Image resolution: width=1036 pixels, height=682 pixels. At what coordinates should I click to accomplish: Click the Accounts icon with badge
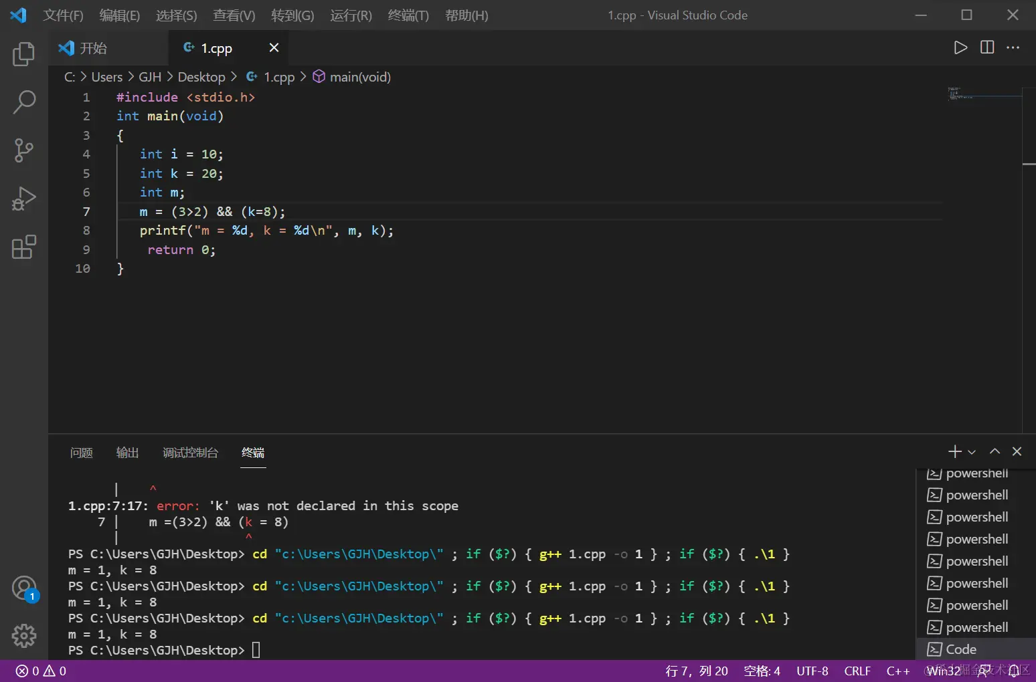(x=24, y=588)
